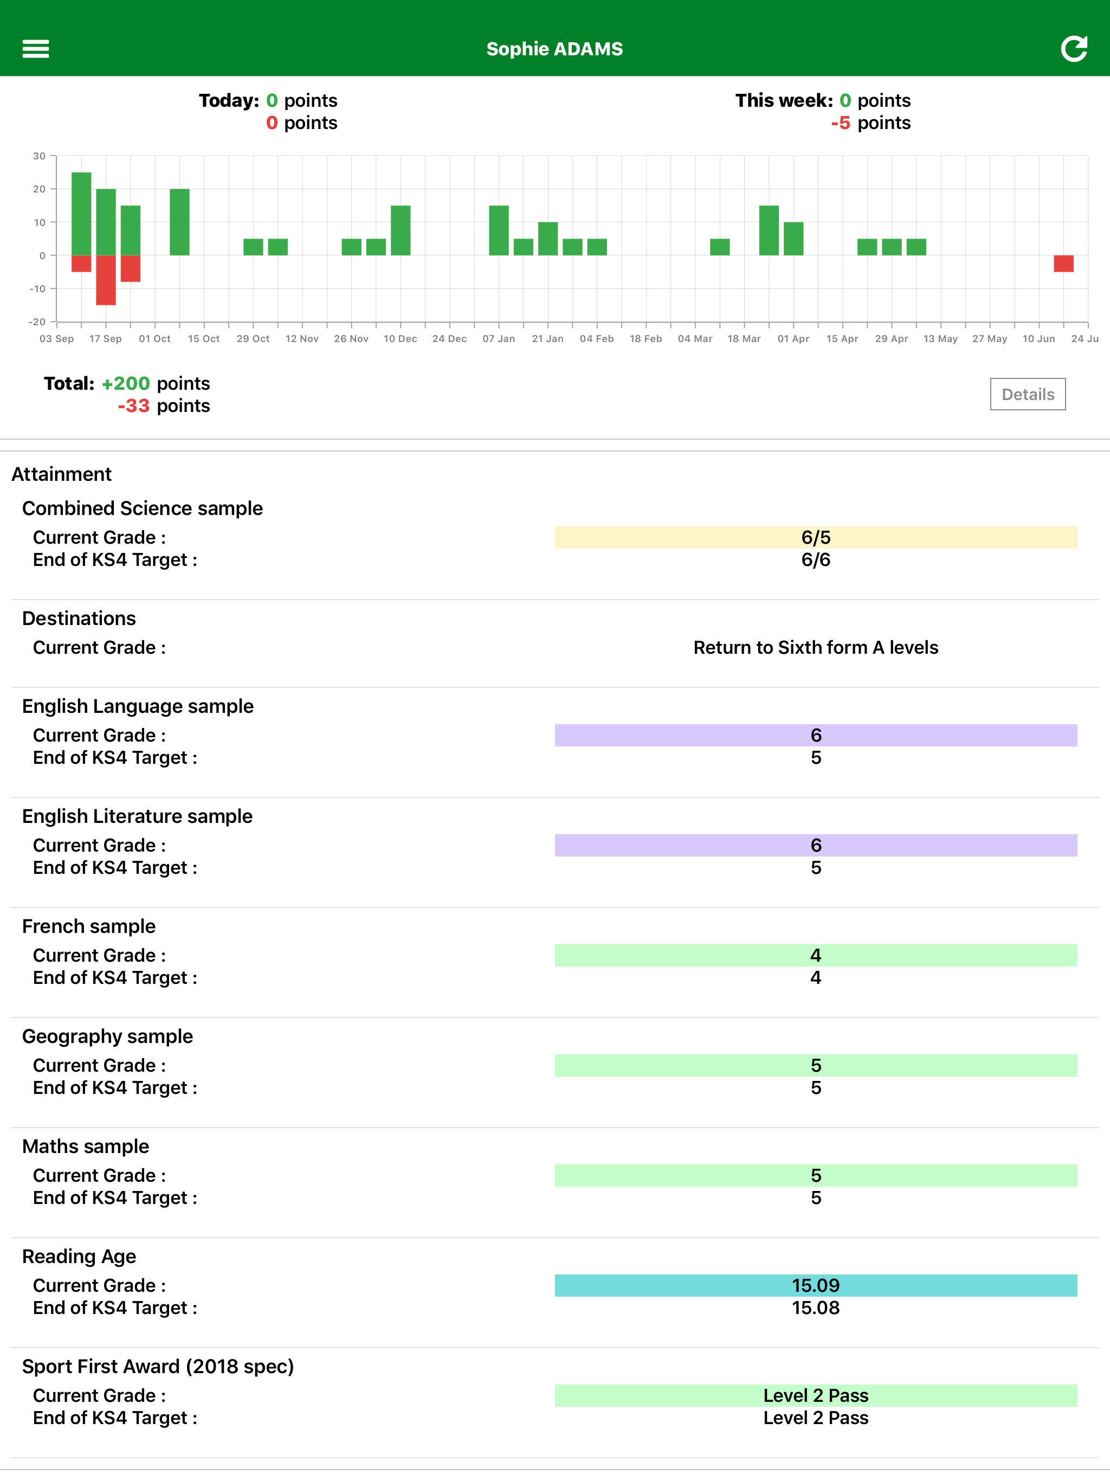Open the Maths sample subject heading
Viewport: 1110px width, 1481px height.
pyautogui.click(x=86, y=1146)
